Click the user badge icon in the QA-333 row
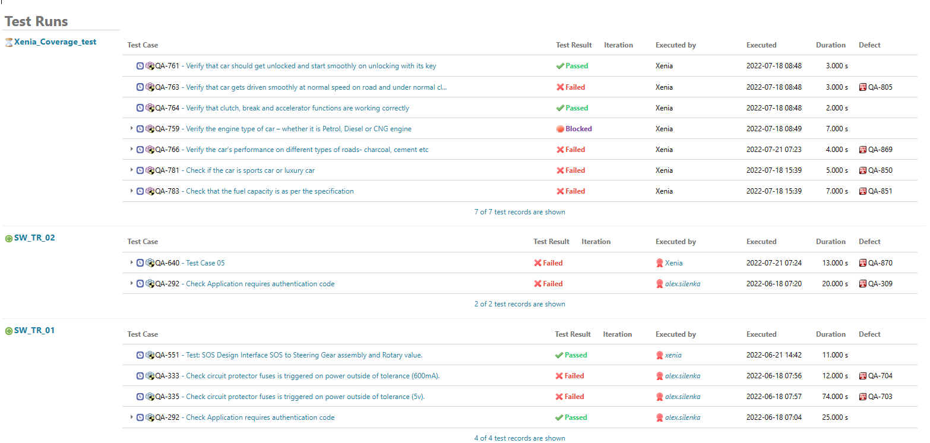 tap(659, 376)
